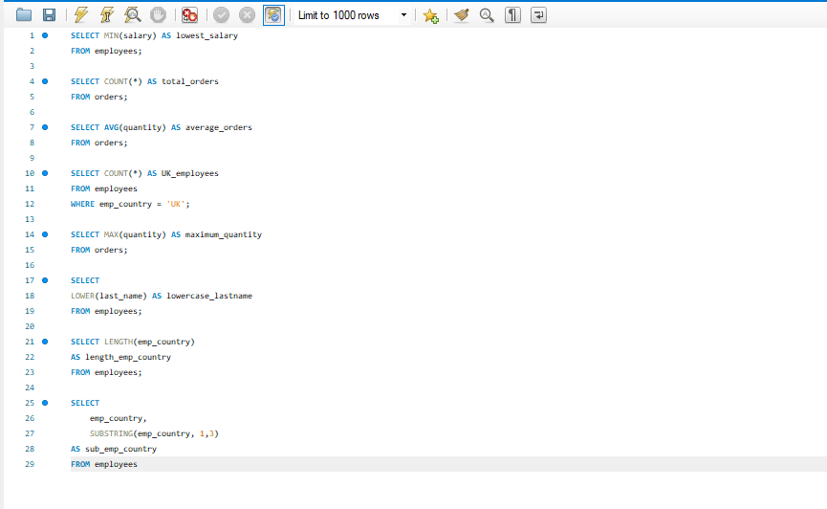Click the 'maximum_quantity' alias text
The image size is (827, 509).
click(x=223, y=234)
